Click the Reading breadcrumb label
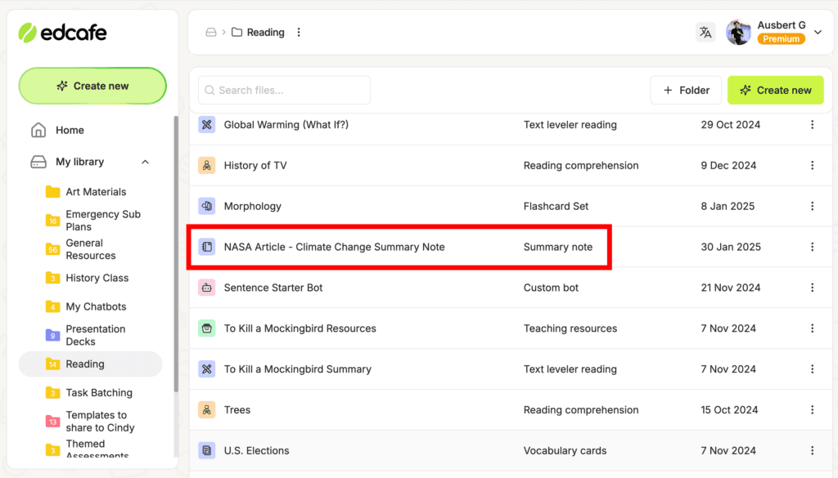Screen dimensions: 838x478 coord(265,33)
